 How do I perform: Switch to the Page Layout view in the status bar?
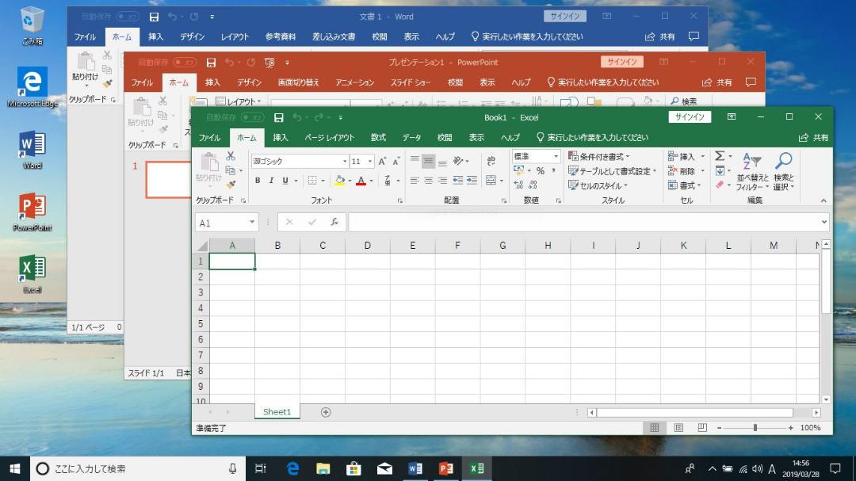pyautogui.click(x=678, y=427)
